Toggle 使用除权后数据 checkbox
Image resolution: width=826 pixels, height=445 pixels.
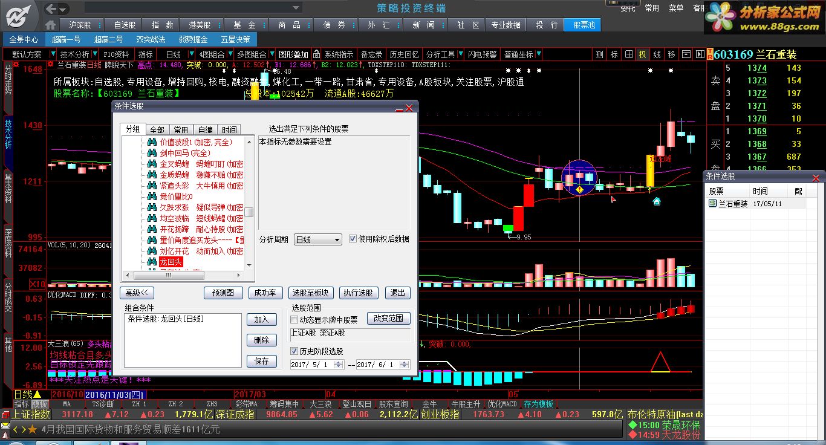point(353,239)
